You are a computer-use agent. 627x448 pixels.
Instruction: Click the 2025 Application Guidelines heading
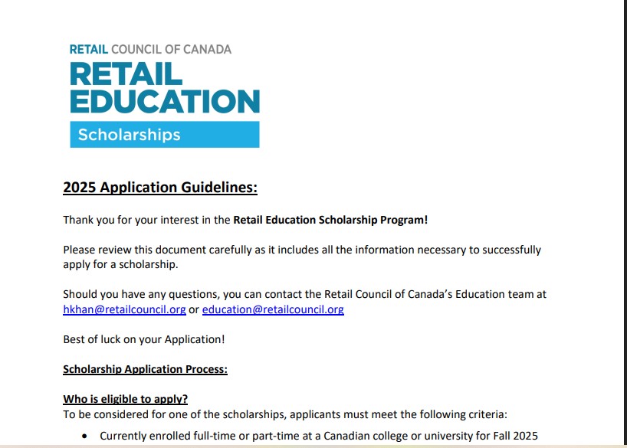(160, 188)
